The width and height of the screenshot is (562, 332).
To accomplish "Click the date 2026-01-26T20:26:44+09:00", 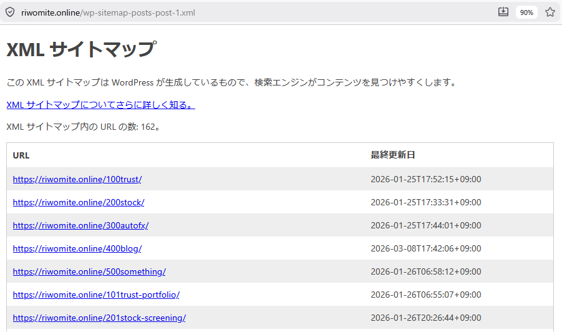I will tap(426, 318).
